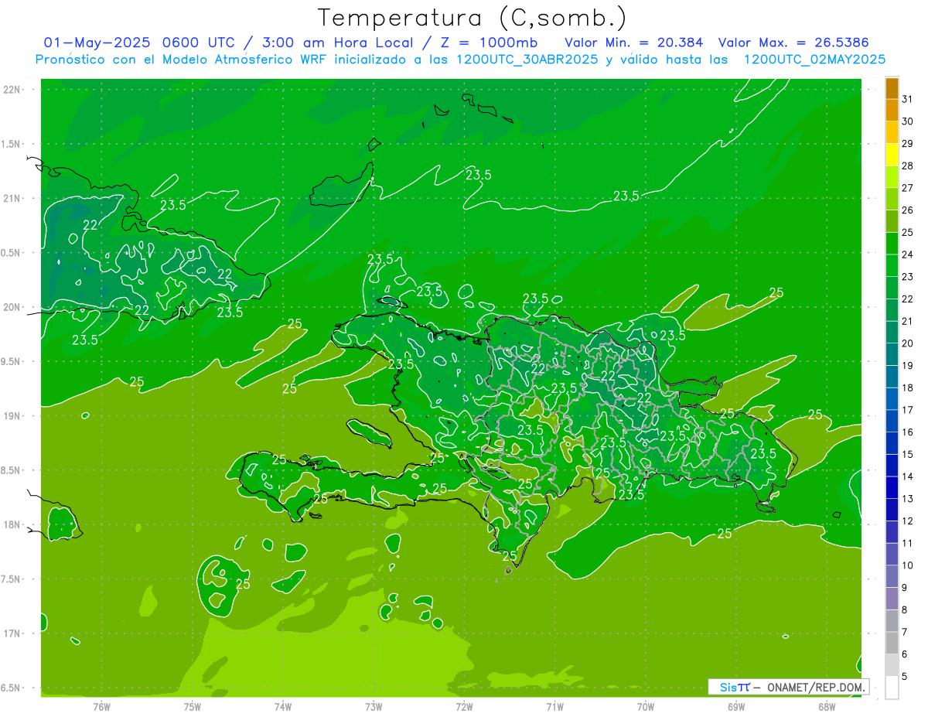Click the legend scale value "21"
This screenshot has width=928, height=717.
click(908, 321)
